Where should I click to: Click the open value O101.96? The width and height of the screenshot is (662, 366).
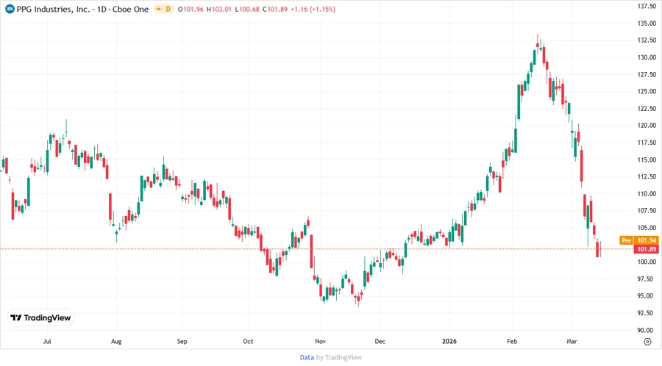pyautogui.click(x=191, y=10)
